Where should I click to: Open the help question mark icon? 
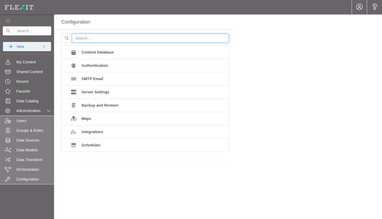[375, 7]
